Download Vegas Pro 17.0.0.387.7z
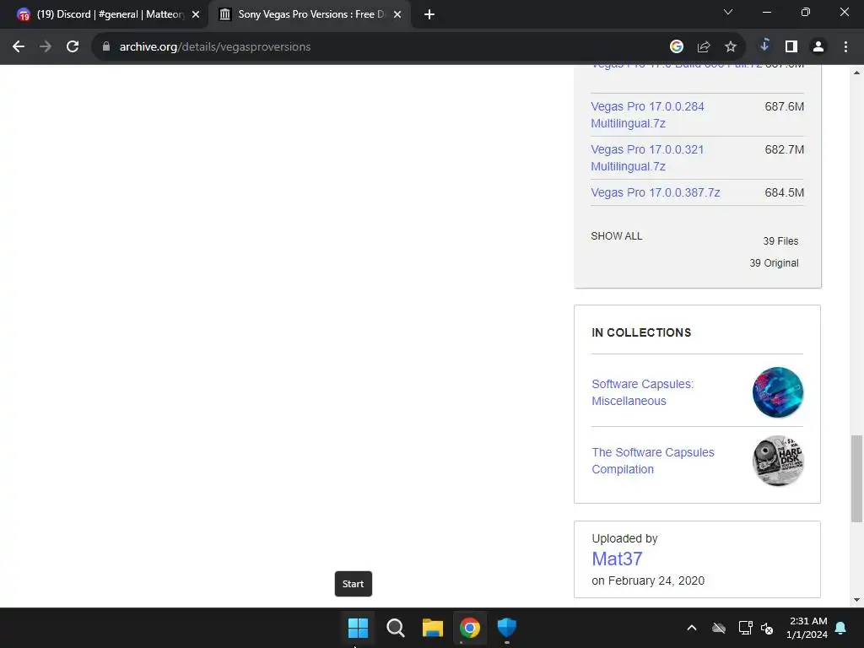 click(655, 192)
